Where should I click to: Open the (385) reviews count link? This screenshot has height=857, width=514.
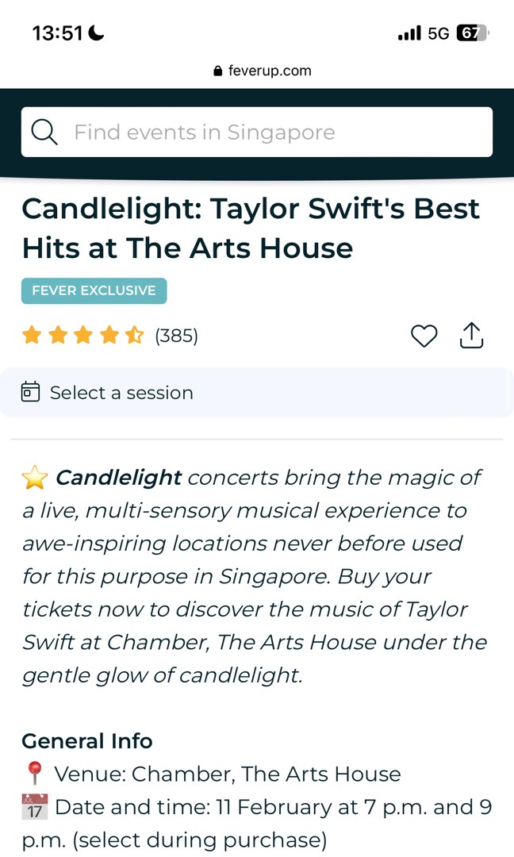pos(176,336)
